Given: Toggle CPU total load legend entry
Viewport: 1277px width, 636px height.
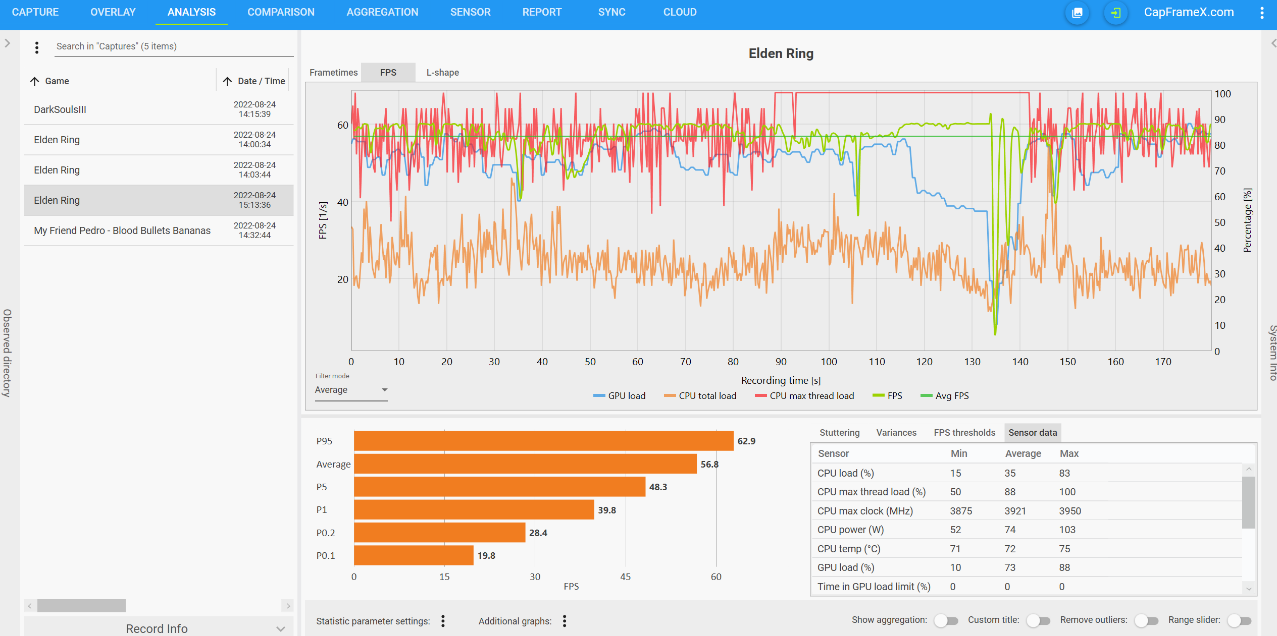Looking at the screenshot, I should click(700, 396).
